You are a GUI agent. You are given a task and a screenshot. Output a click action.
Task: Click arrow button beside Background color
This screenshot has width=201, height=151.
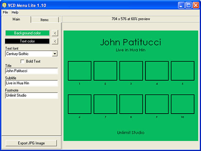[55, 33]
